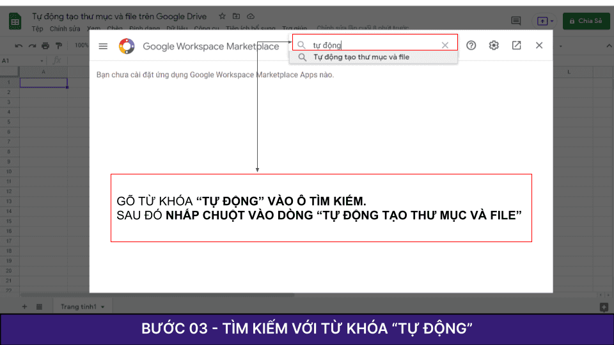Image resolution: width=614 pixels, height=345 pixels.
Task: Close the Marketplace dialog
Action: [539, 45]
